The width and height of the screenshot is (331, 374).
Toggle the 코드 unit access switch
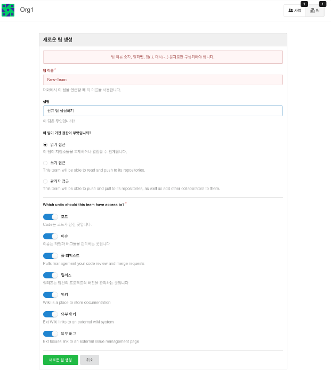point(50,217)
